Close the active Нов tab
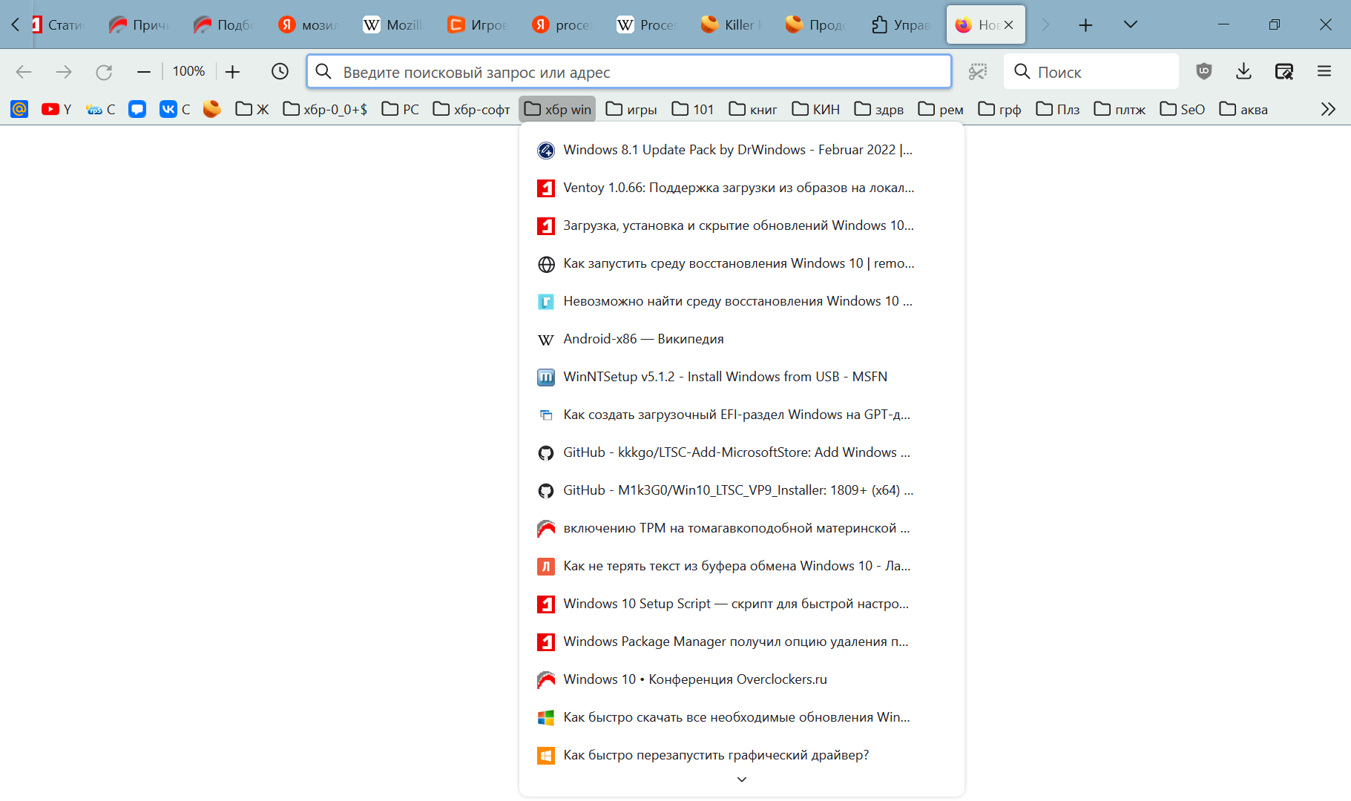 (1008, 24)
